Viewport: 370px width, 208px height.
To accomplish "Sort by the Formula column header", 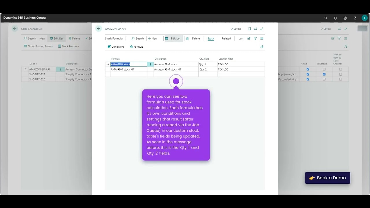I will (x=115, y=59).
